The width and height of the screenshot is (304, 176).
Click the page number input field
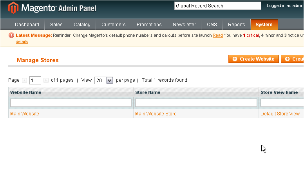(x=35, y=80)
